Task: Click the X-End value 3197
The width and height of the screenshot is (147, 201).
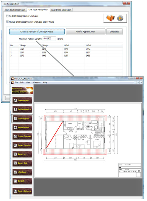Action: (66, 55)
